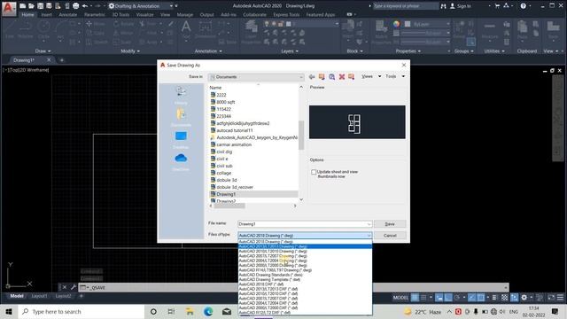The height and width of the screenshot is (319, 567).
Task: Select AutoCAD 2010/LT2010 Drawing (*.dwg) type
Action: 305,251
